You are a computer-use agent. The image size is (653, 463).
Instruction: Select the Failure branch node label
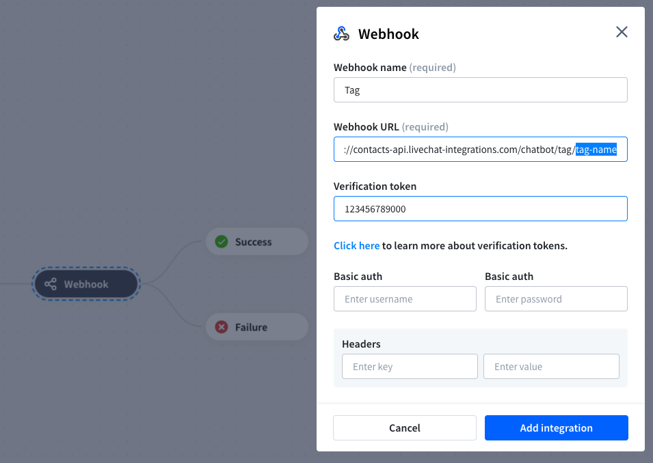point(251,327)
